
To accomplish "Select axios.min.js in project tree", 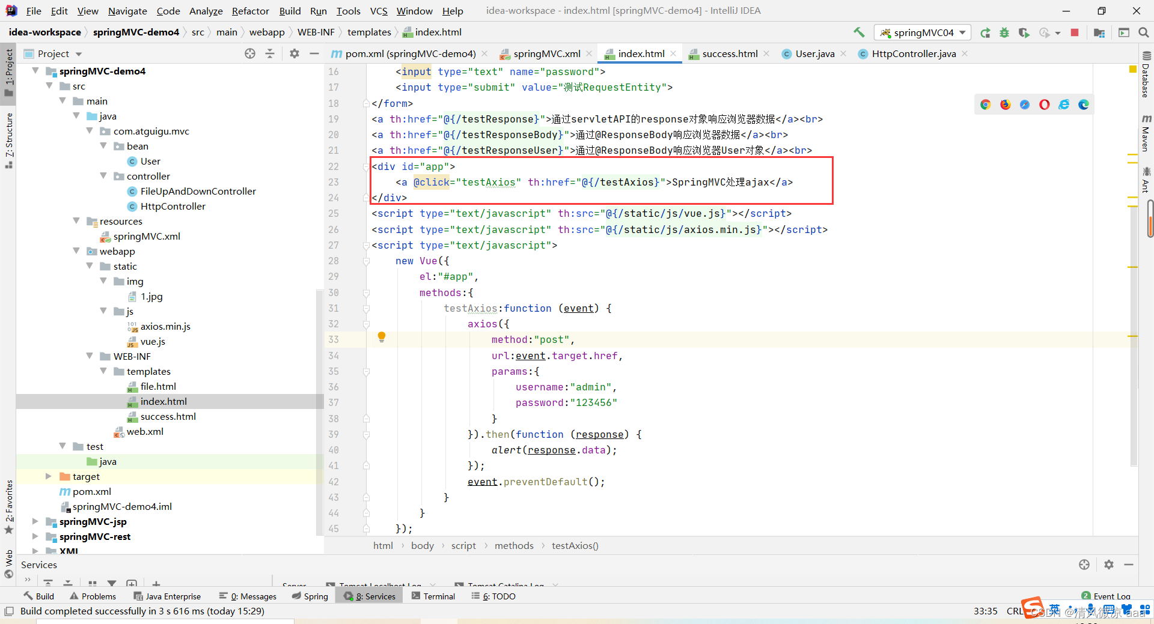I will tap(165, 326).
